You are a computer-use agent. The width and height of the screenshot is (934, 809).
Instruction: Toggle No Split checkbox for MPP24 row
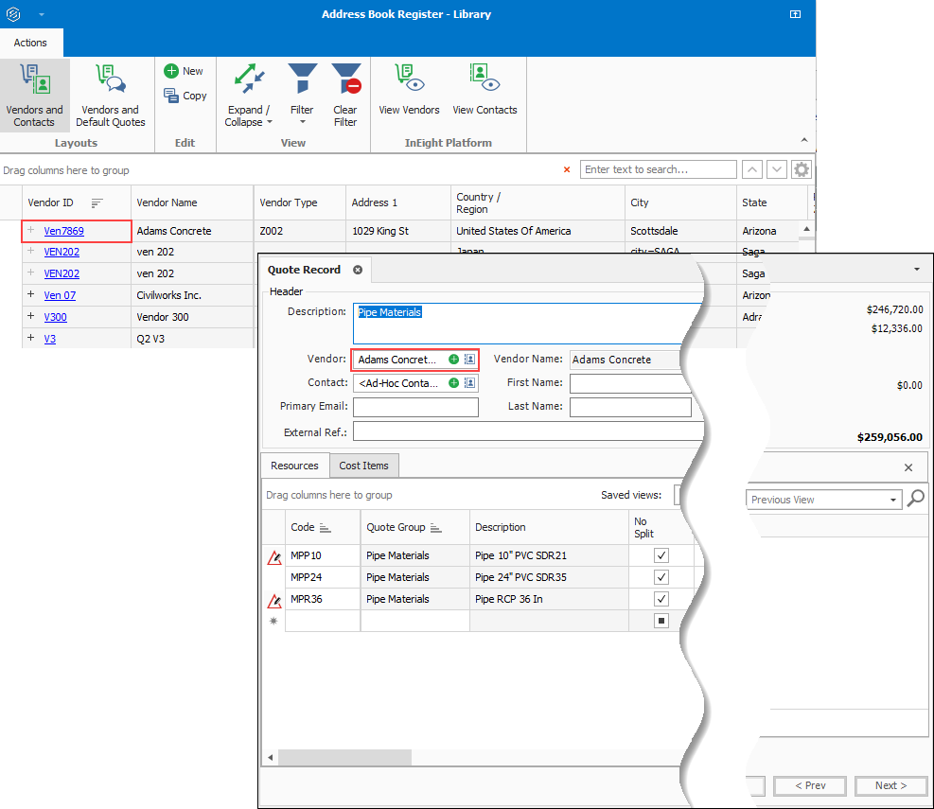point(661,577)
